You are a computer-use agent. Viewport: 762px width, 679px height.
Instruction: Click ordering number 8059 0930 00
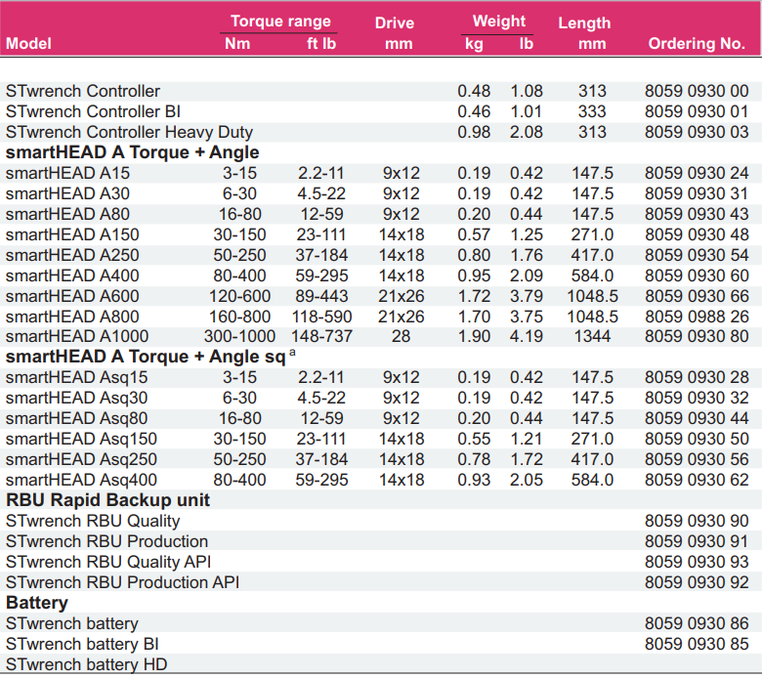pos(697,92)
